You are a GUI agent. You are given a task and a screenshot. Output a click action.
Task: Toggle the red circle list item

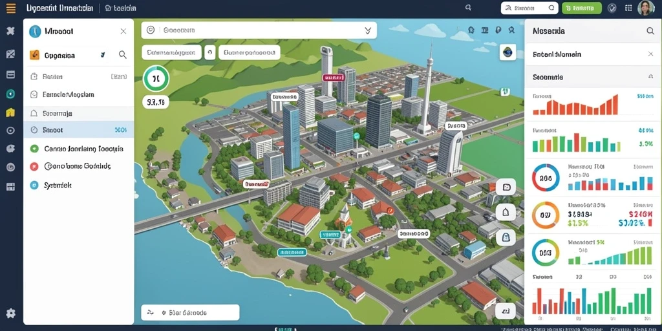(77, 166)
